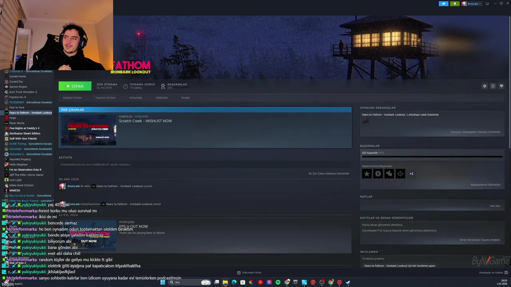This screenshot has height=287, width=511.
Task: Select Fears to Fathom - Ironbark Lookout entry
Action: [x=28, y=113]
